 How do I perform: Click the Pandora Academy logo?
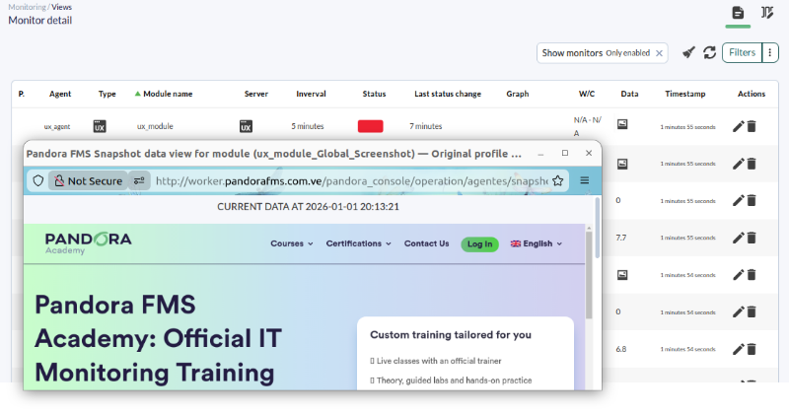click(x=88, y=242)
